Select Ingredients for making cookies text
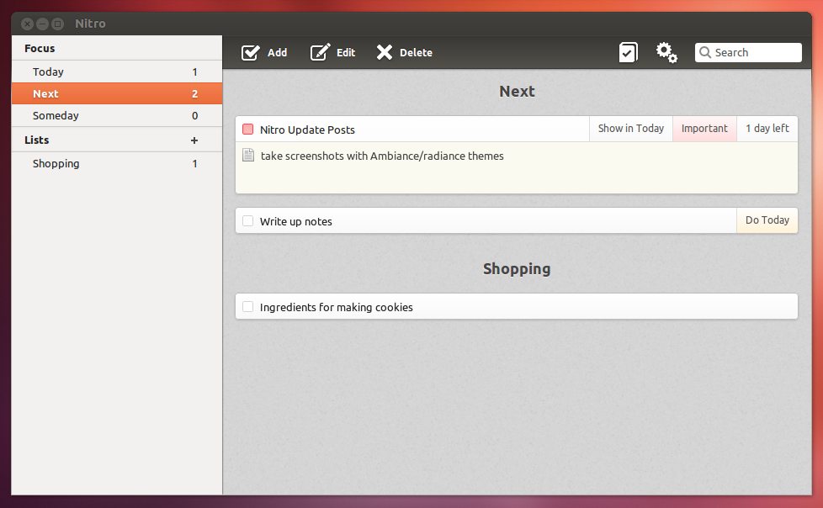 pos(337,307)
